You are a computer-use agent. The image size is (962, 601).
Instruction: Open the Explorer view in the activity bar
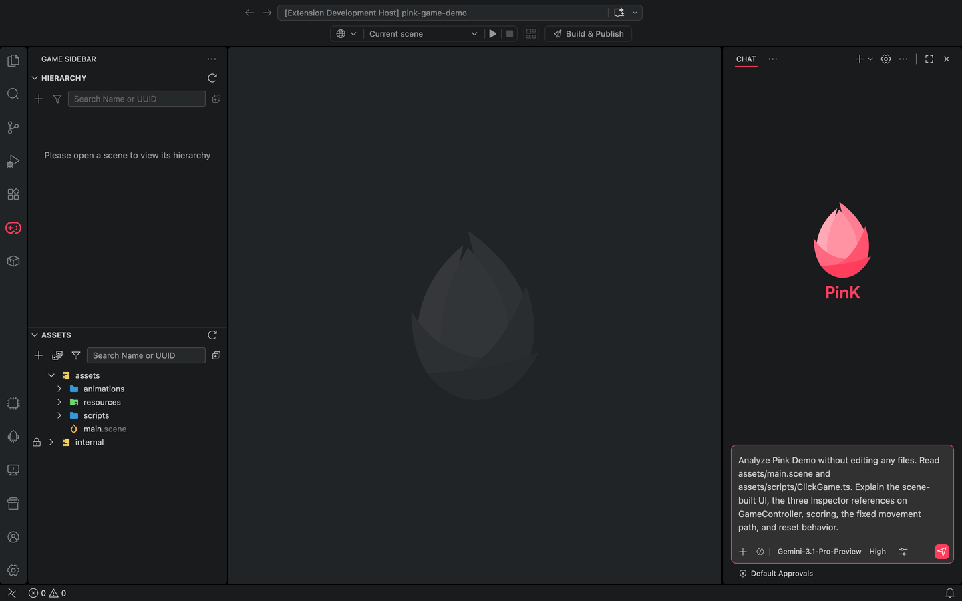pos(13,61)
